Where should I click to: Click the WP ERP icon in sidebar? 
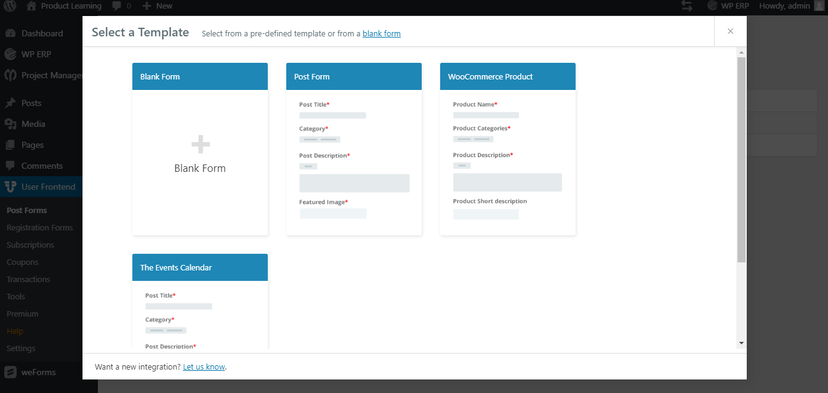point(10,54)
